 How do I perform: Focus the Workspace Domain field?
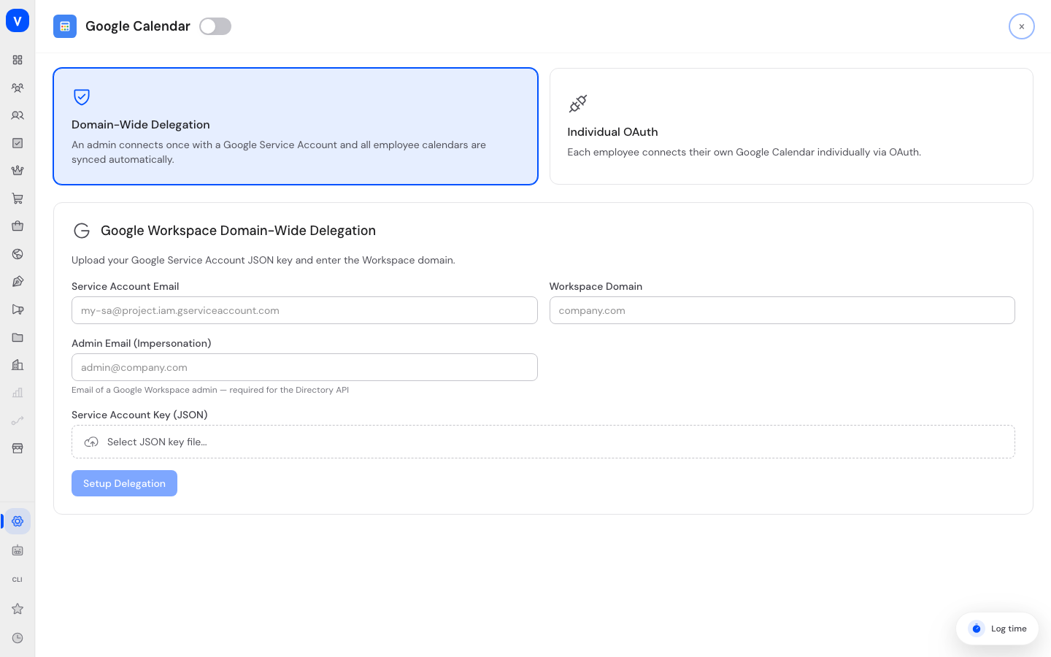tap(782, 310)
